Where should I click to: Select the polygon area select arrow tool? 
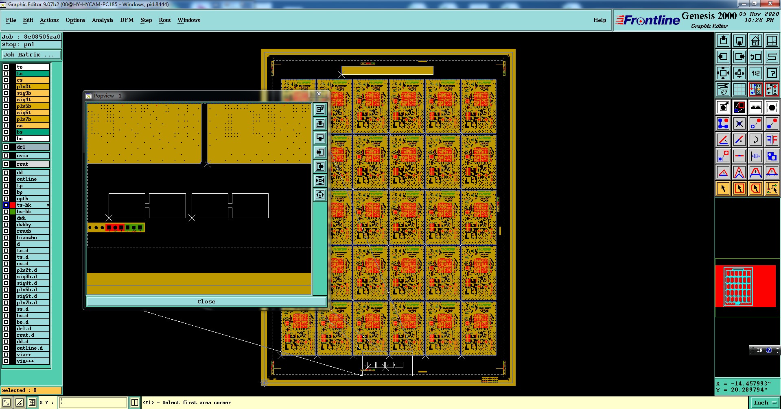tap(756, 188)
